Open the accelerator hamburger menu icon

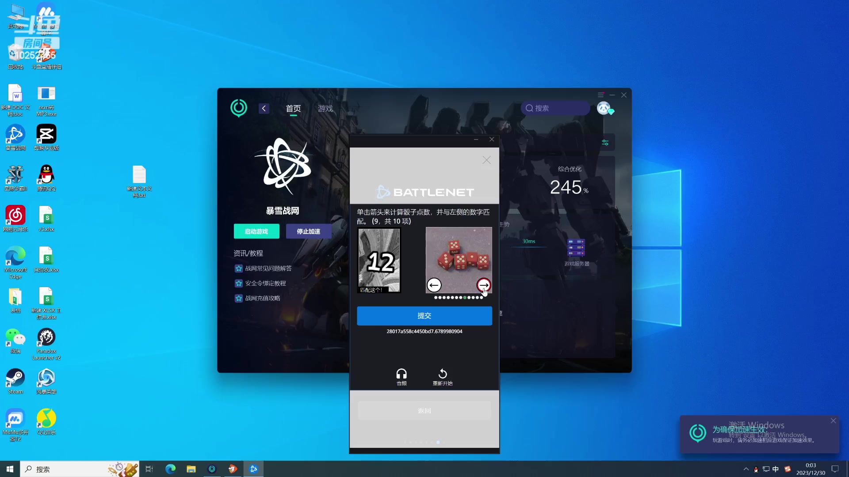[600, 95]
